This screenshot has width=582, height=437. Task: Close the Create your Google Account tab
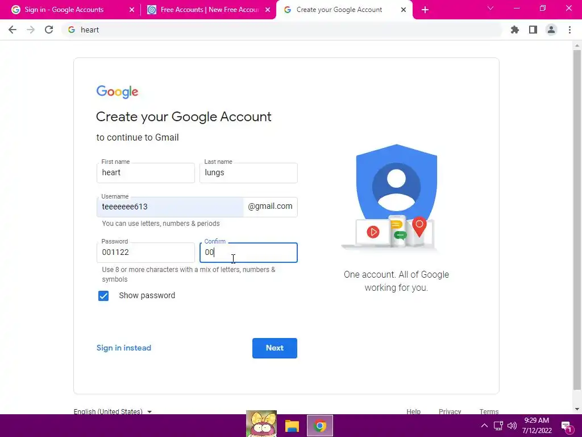pos(404,10)
